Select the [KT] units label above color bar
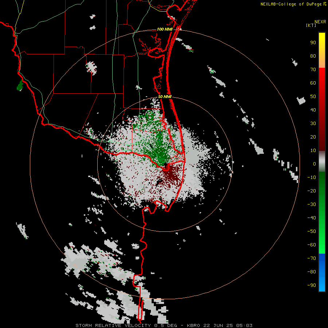Screen dimensions: 328x328 (311, 25)
